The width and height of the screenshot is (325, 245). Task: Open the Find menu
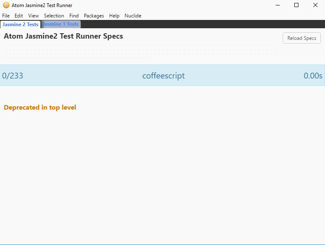point(74,16)
